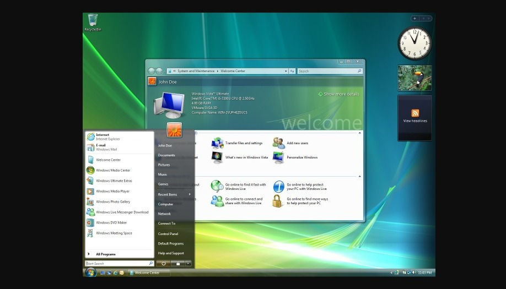Click the volume icon in system tray
The image size is (506, 289).
click(x=414, y=272)
